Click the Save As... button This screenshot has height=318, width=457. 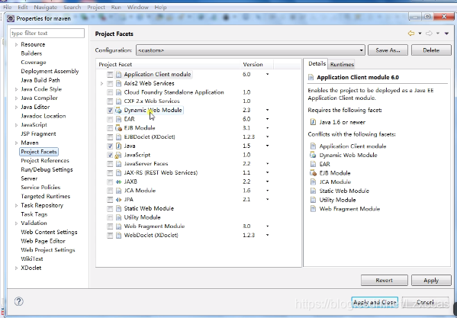coord(388,50)
